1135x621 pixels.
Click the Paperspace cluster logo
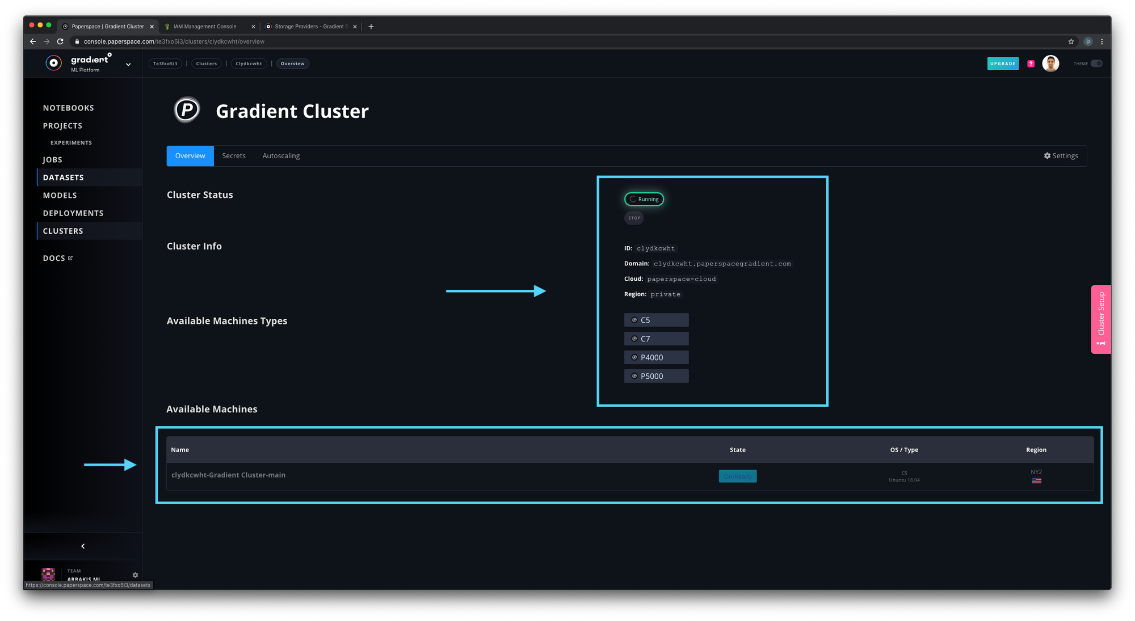tap(187, 110)
